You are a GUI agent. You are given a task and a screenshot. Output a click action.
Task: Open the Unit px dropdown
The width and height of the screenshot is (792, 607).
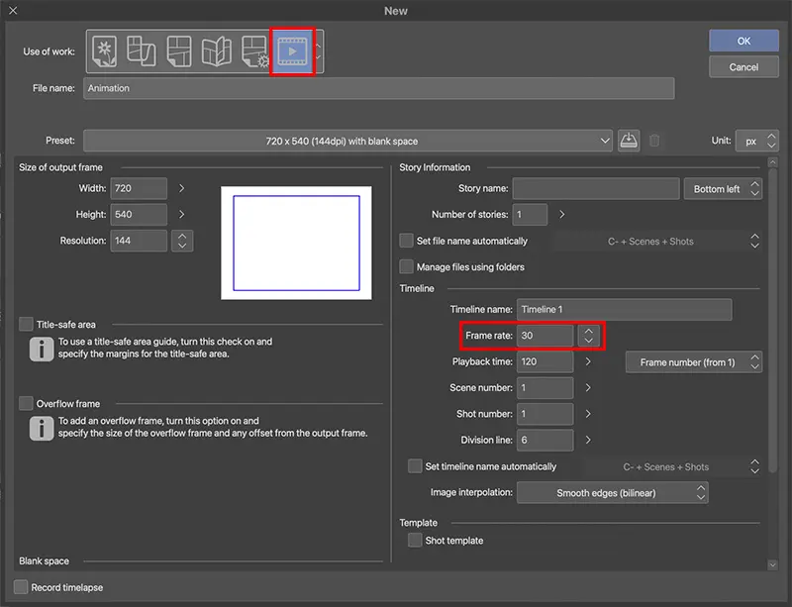pos(756,141)
